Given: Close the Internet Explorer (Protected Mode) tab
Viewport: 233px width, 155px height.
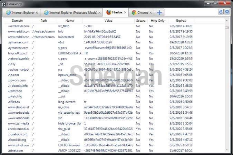Looking at the screenshot, I should pyautogui.click(x=99, y=13).
